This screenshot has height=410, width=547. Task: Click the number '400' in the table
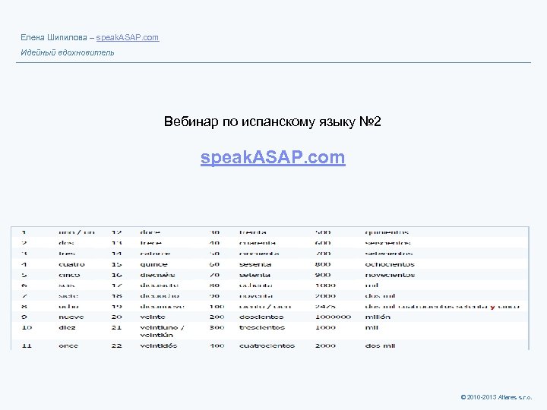point(217,345)
